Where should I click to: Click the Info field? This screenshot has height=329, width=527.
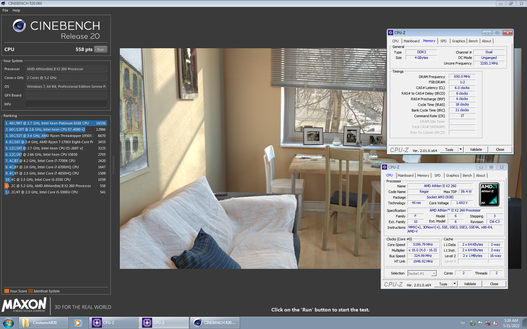(x=67, y=104)
